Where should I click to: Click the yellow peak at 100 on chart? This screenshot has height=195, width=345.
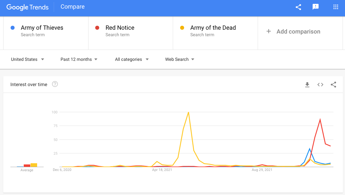[189, 112]
